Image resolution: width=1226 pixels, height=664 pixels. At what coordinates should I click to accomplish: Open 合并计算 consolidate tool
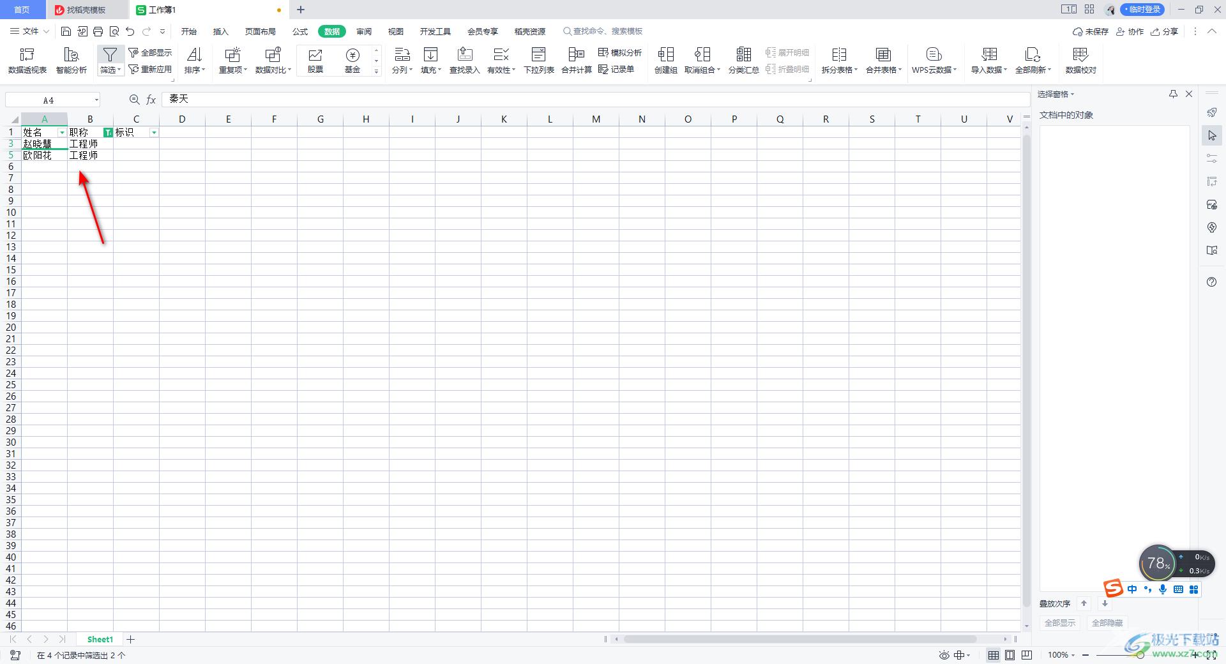577,61
